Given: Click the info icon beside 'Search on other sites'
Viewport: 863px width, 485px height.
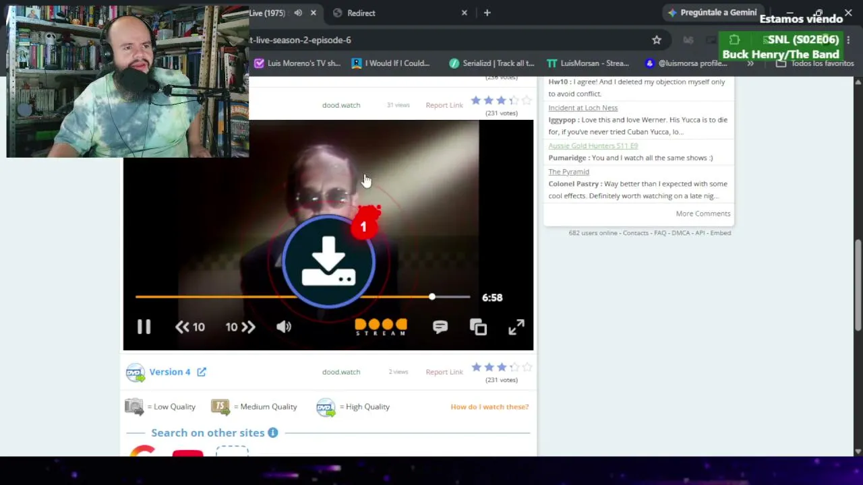Looking at the screenshot, I should coord(272,432).
